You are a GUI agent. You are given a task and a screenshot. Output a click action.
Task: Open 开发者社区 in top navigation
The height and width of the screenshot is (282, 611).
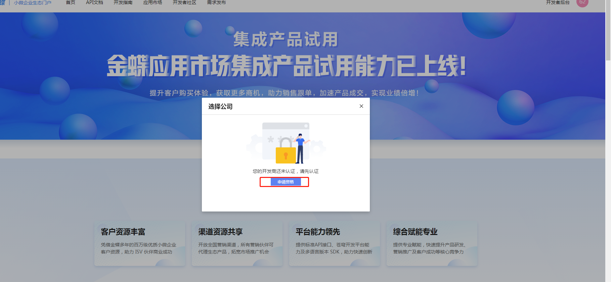pyautogui.click(x=184, y=3)
